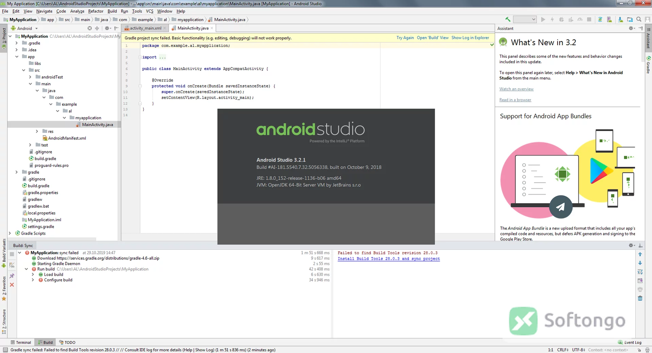Open the VCS menu

coord(149,11)
